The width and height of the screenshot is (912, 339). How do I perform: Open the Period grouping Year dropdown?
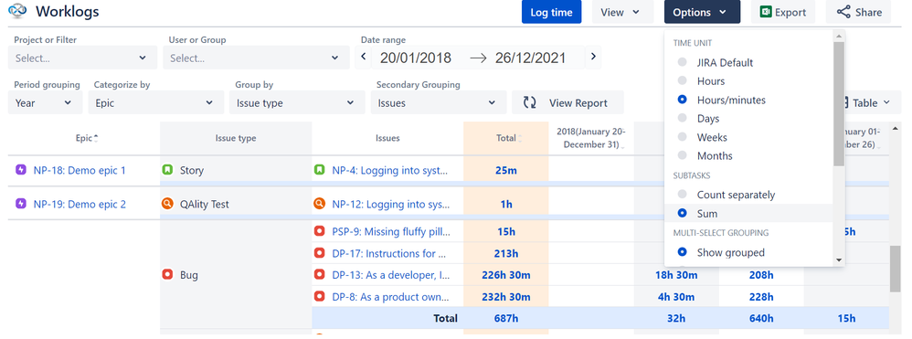[44, 103]
